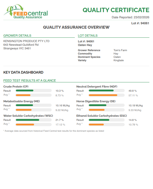
Task: Click Lot #: 94061 under Lot Details
Action: [x=86, y=41]
